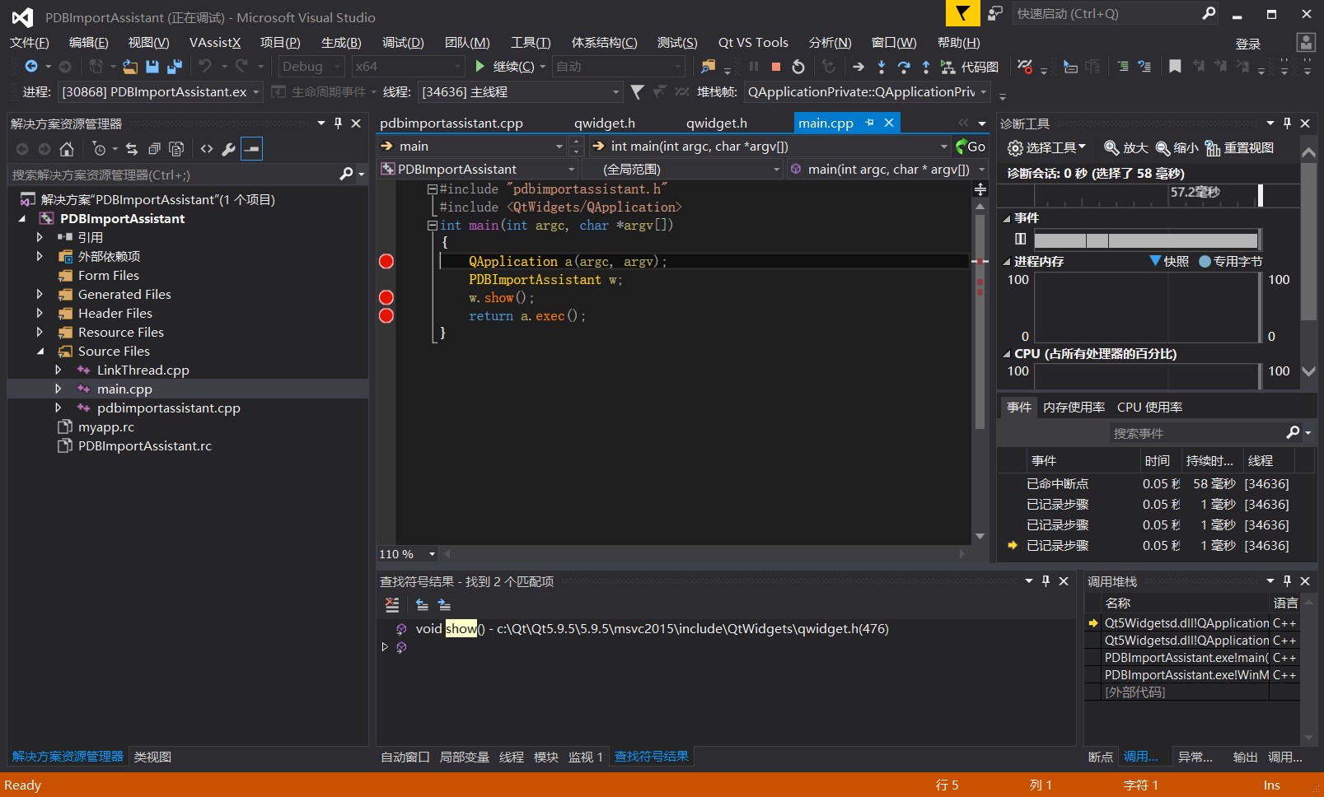Viewport: 1324px width, 797px height.
Task: Click the Navigate Backward arrow icon
Action: tap(31, 67)
